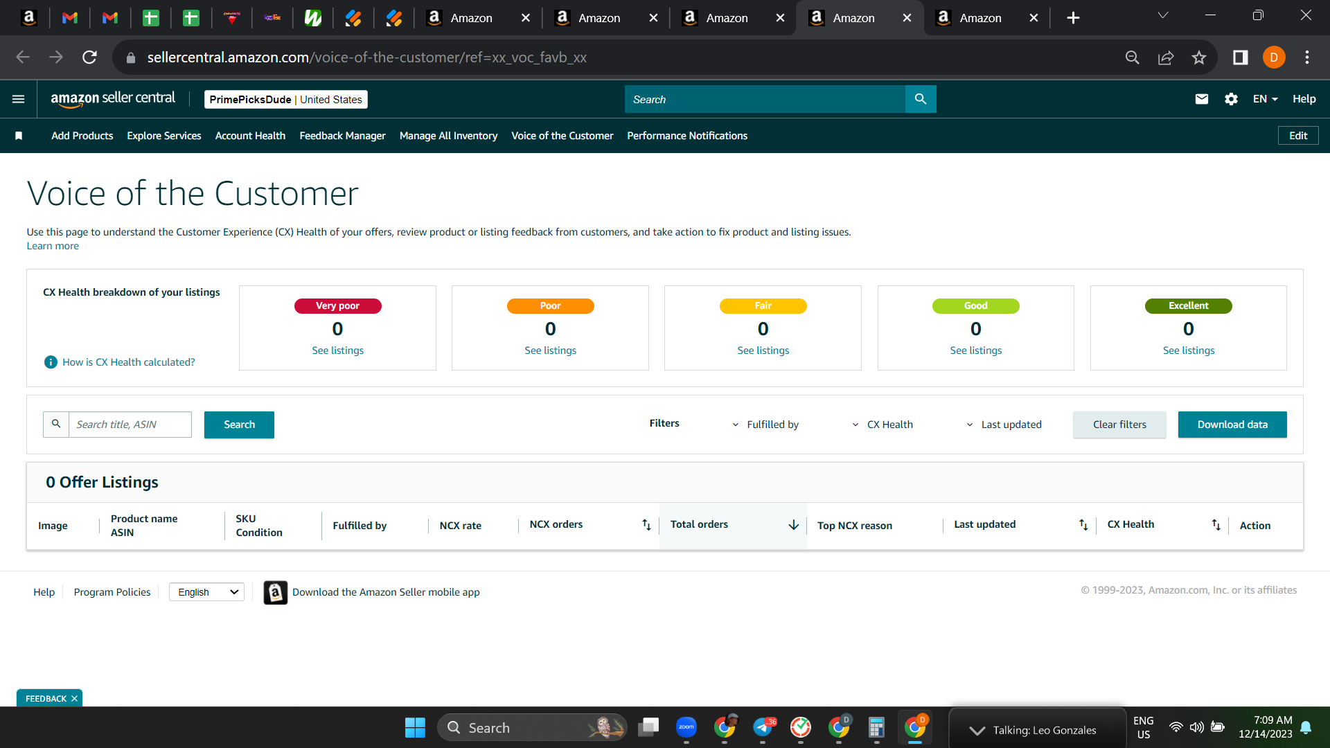Open the settings gear icon
Screen dimensions: 1330x748
(1231, 99)
